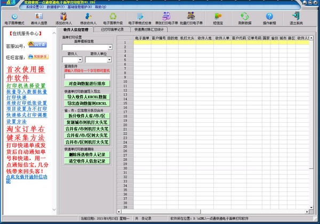Click the 导入收件人EXCEL数据 button
The height and width of the screenshot is (224, 320).
point(87,97)
